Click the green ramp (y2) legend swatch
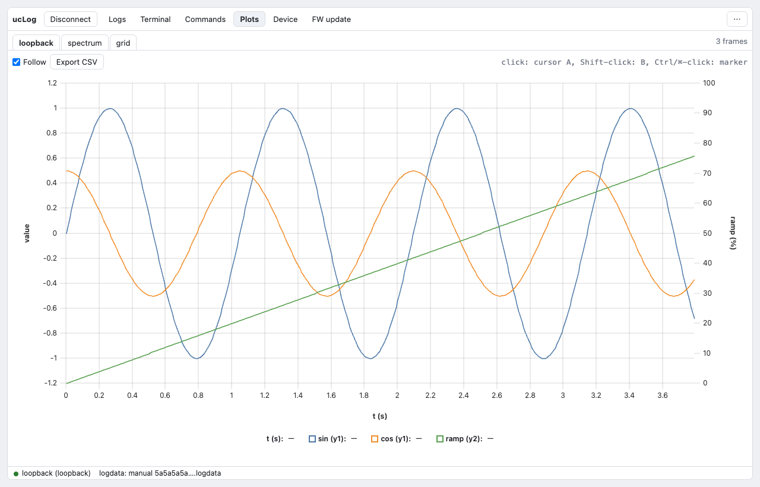This screenshot has width=760, height=487. click(x=440, y=439)
